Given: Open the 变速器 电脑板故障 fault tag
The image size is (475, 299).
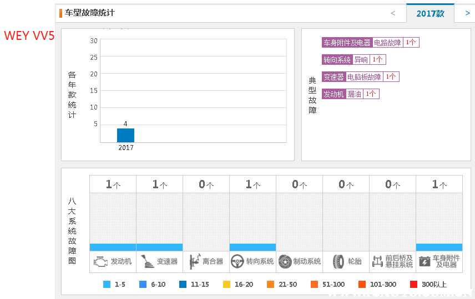Looking at the screenshot, I should click(x=360, y=77).
